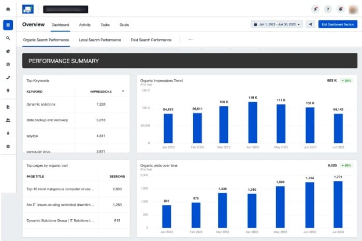
Task: Open the pie chart reports icon
Action: click(x=8, y=51)
